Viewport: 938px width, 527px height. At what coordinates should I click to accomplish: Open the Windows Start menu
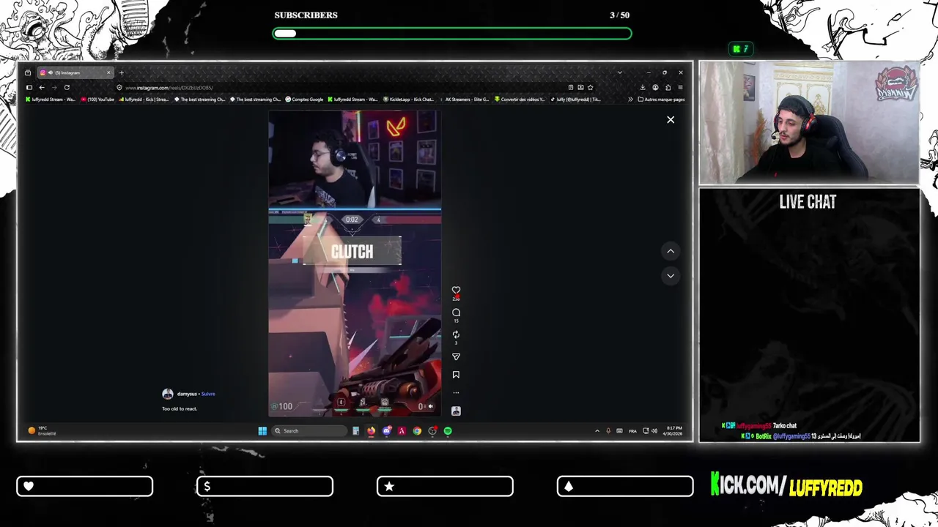click(262, 431)
